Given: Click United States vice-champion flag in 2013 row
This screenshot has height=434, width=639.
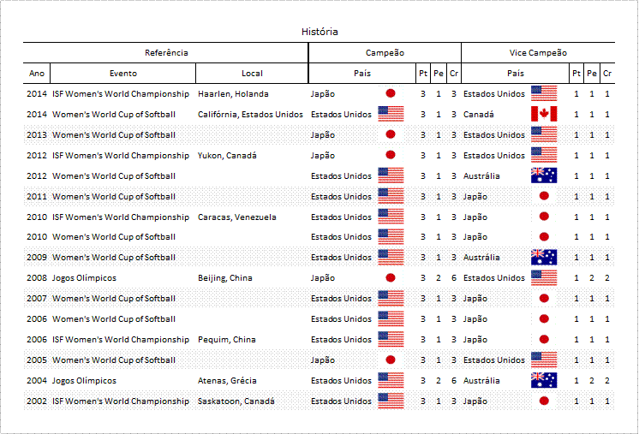Looking at the screenshot, I should (544, 134).
